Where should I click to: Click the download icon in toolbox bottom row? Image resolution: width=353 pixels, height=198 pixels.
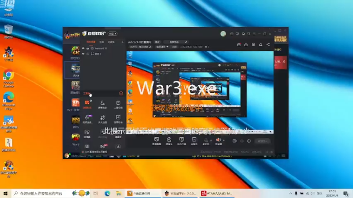tap(118, 147)
